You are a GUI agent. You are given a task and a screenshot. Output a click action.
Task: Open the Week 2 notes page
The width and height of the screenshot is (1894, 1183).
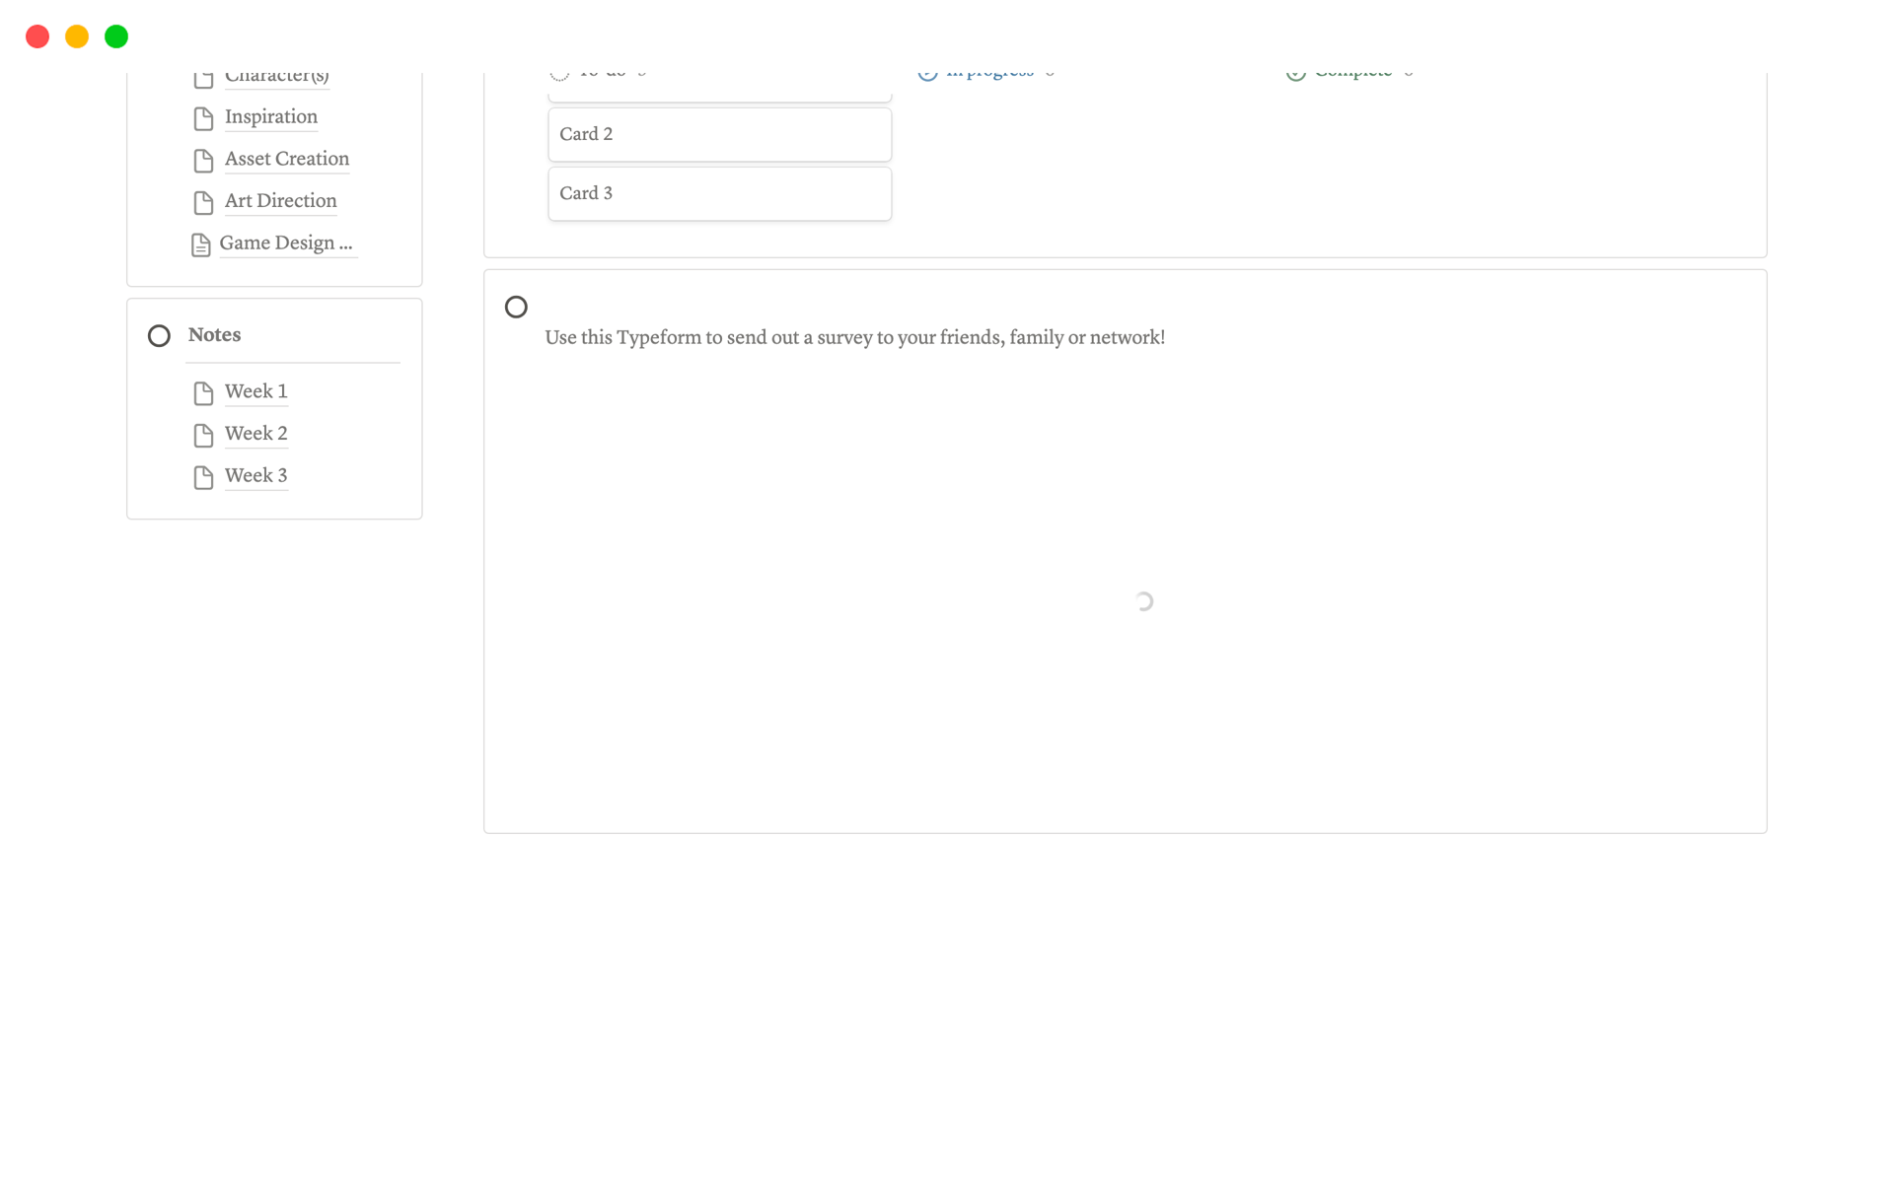[x=255, y=434]
